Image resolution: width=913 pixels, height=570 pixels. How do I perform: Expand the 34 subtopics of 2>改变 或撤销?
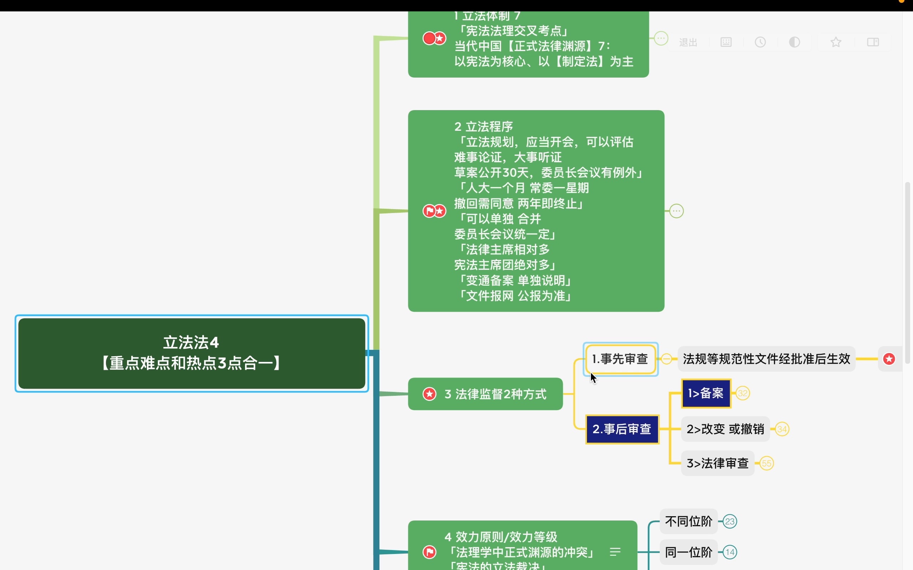click(x=782, y=429)
